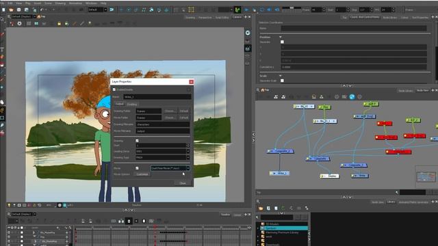Collapse the Scale section expander
This screenshot has width=438, height=246.
[x=280, y=76]
